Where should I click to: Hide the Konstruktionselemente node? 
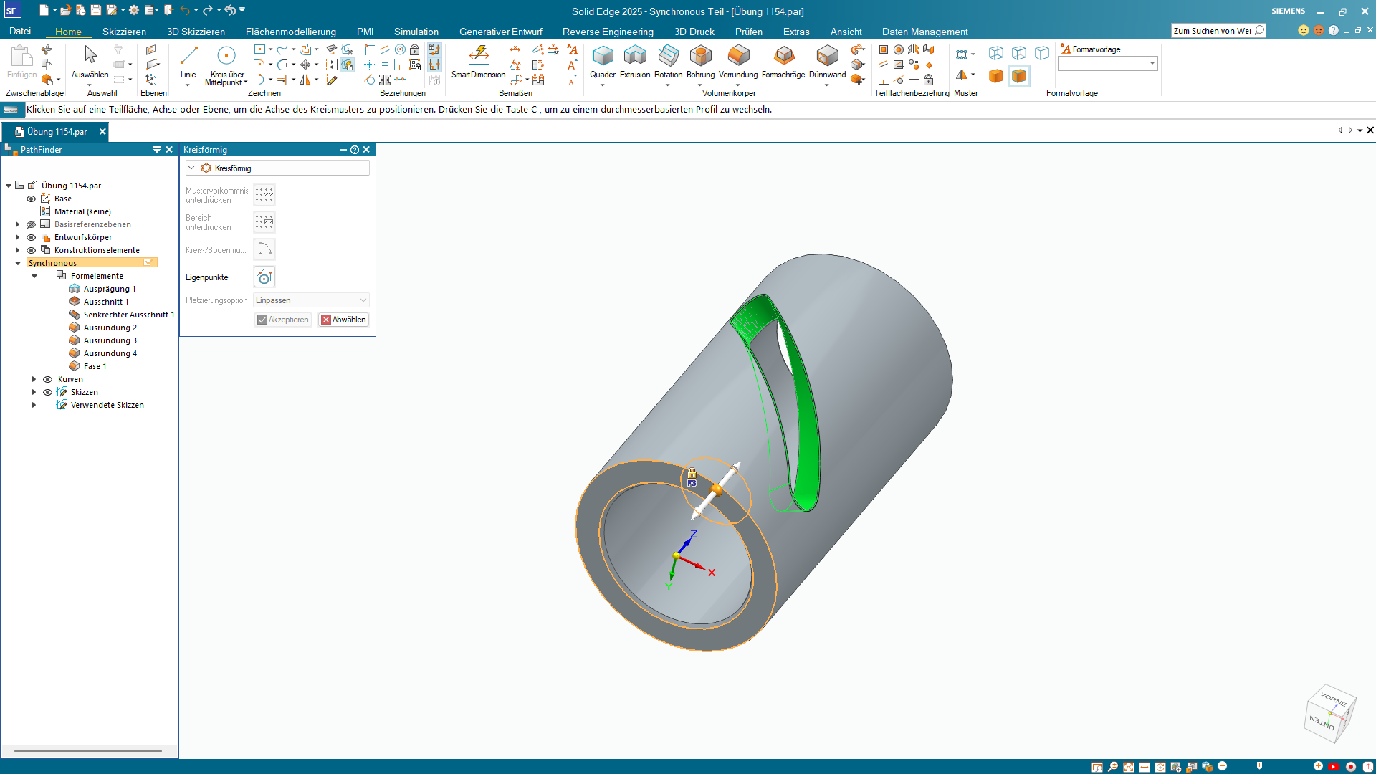32,250
